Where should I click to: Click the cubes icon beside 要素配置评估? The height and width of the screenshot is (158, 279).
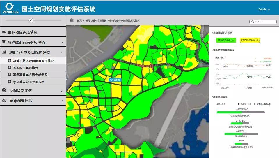tap(4, 100)
